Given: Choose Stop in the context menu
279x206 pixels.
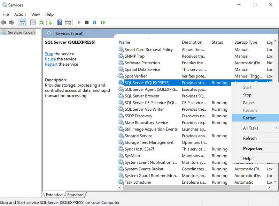Looking at the screenshot, I should 247,95.
